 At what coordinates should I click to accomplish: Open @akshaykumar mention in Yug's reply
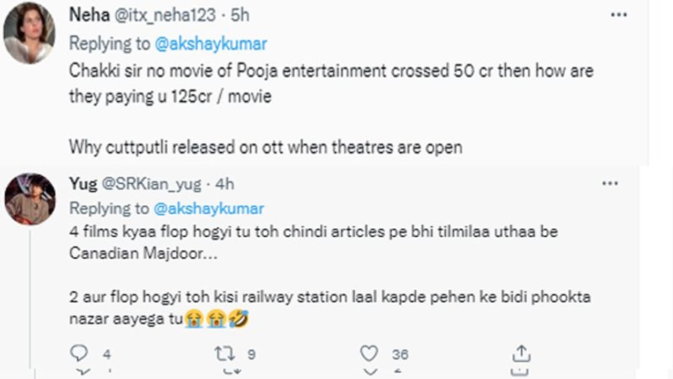[x=209, y=208]
